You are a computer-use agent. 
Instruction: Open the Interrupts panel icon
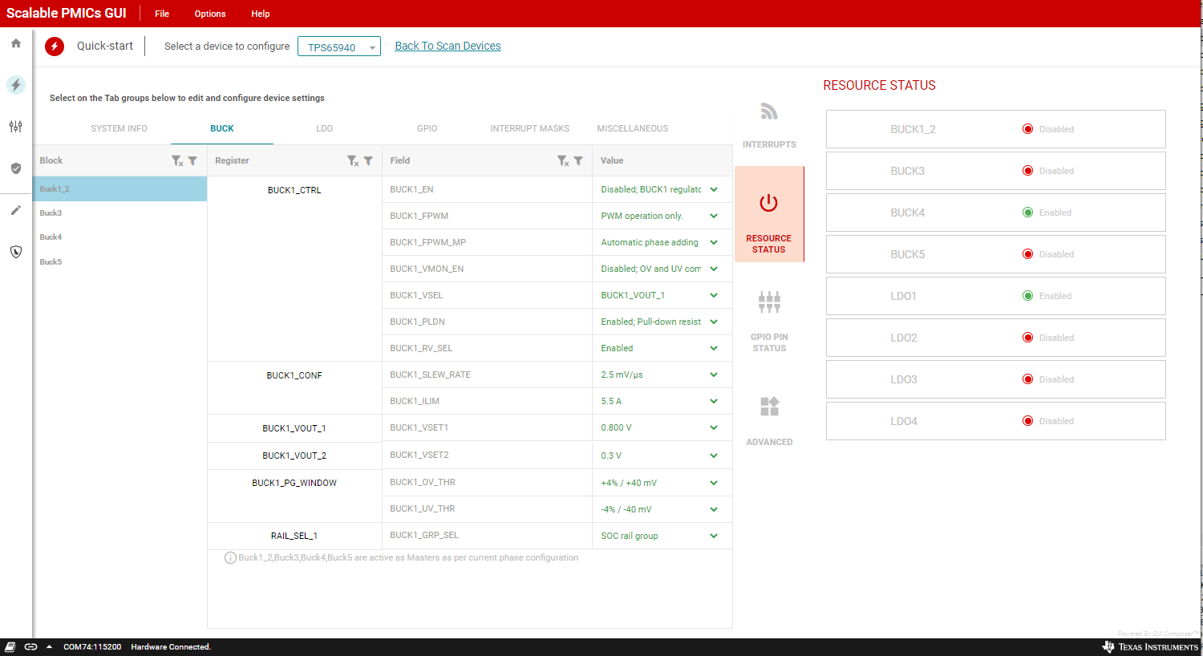pyautogui.click(x=769, y=112)
